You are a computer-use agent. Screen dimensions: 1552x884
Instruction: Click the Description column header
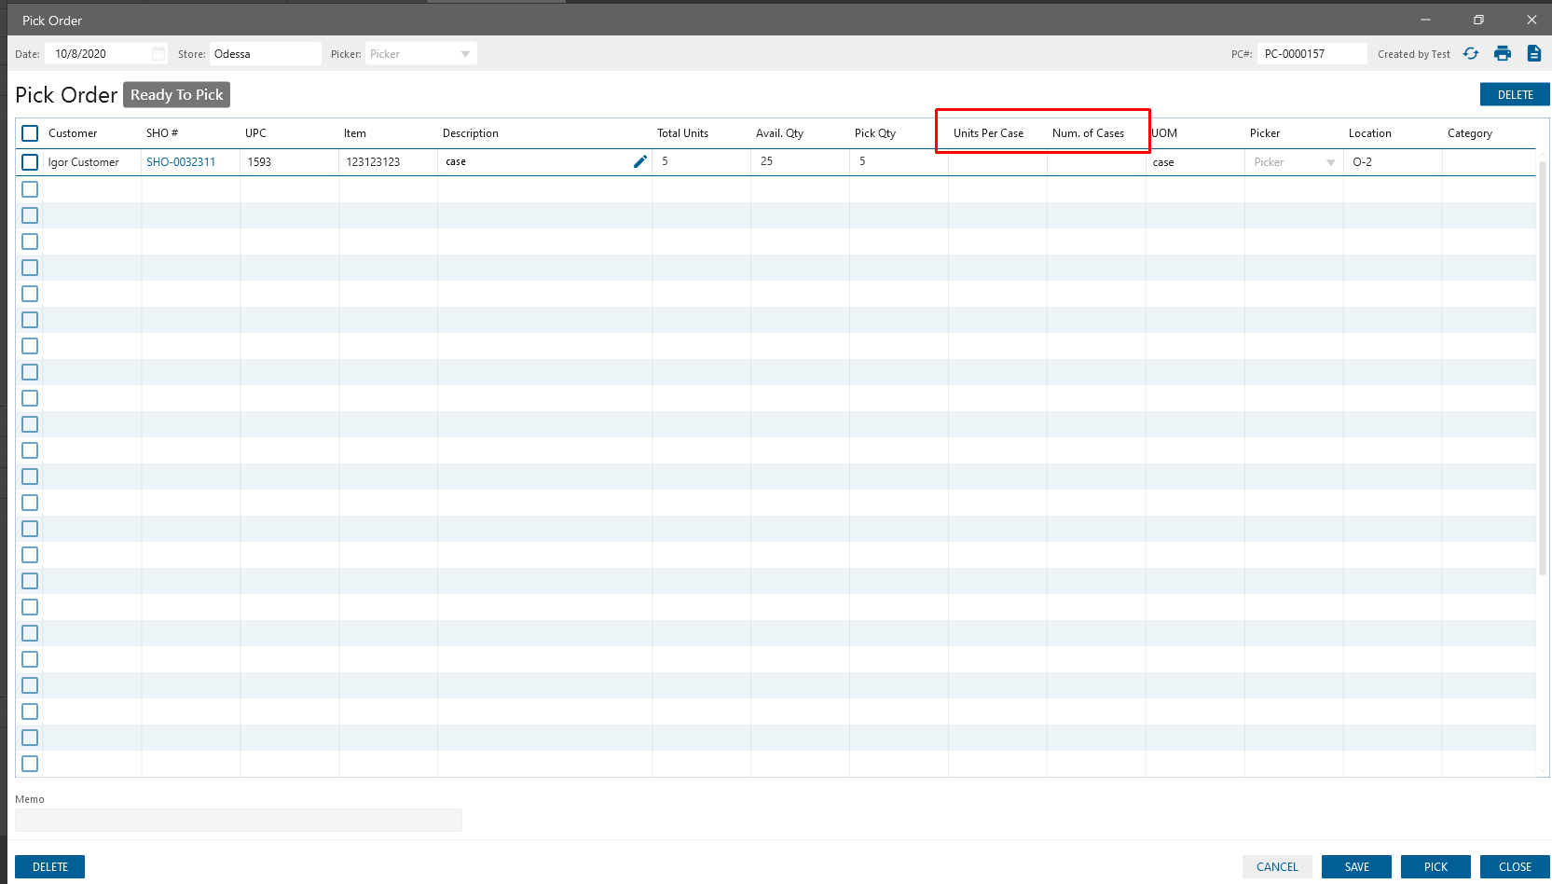[471, 133]
